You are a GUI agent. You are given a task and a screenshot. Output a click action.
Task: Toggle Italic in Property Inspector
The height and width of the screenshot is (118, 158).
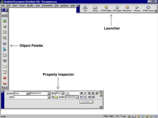point(85,93)
